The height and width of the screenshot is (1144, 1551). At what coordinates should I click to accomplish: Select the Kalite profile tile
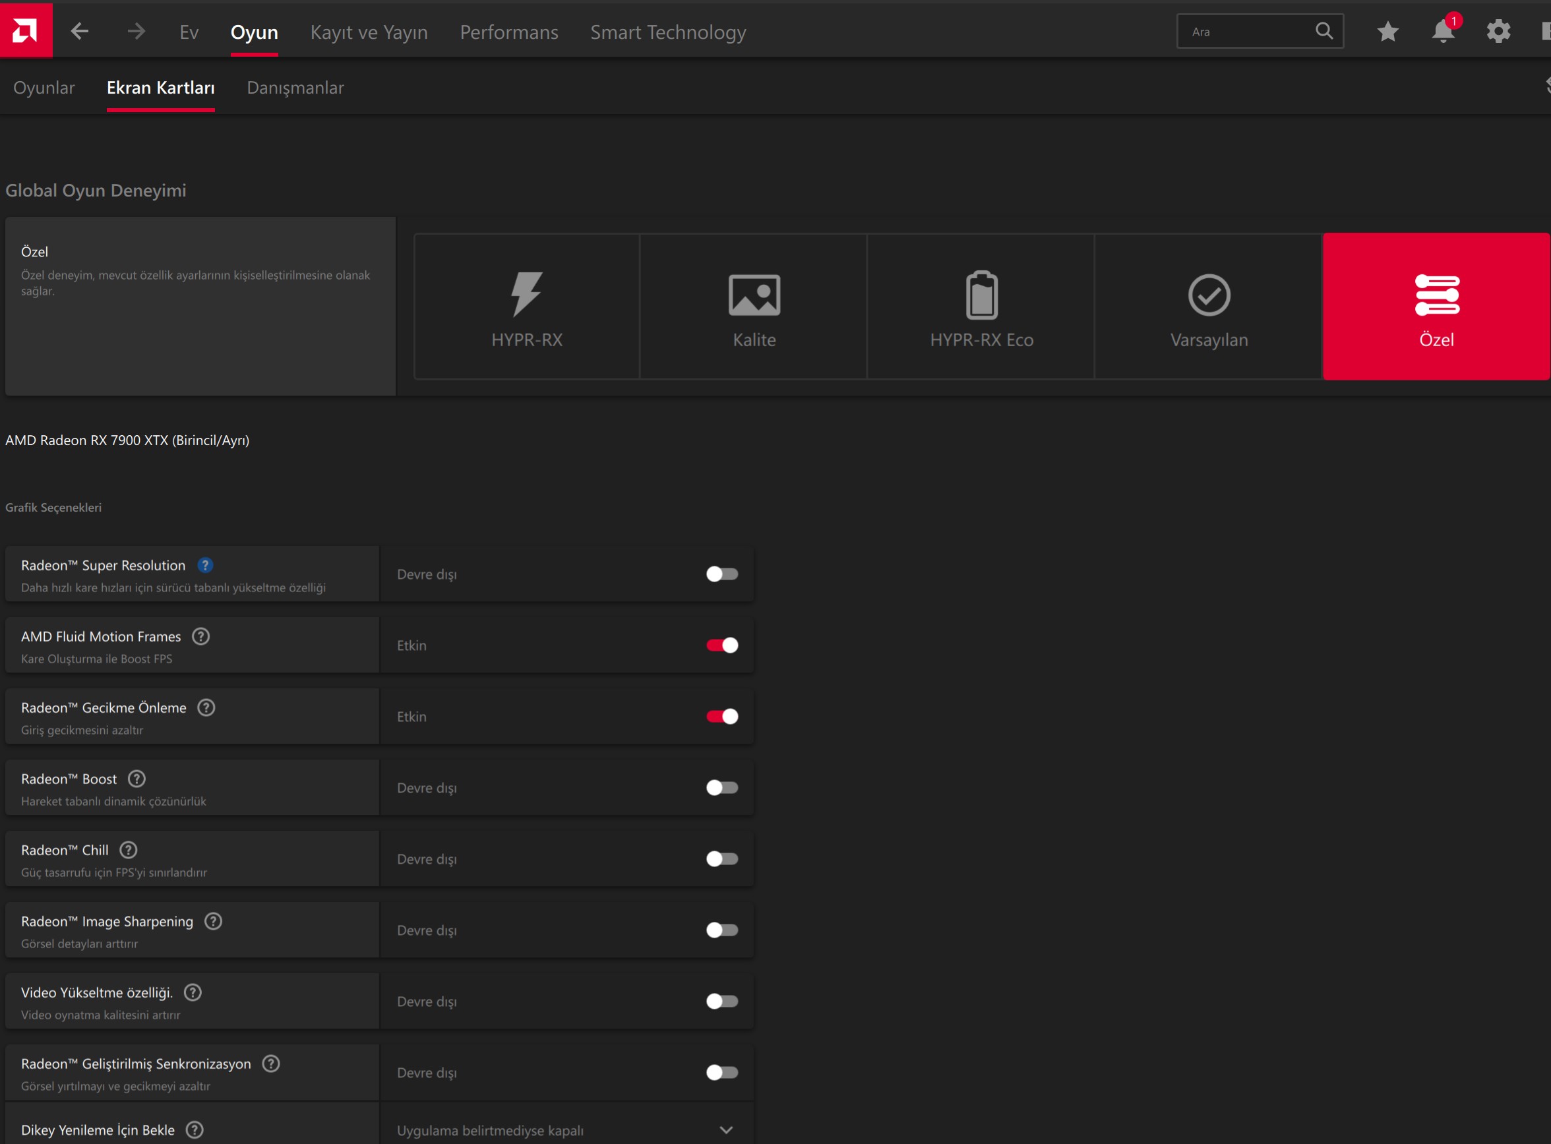pos(754,307)
